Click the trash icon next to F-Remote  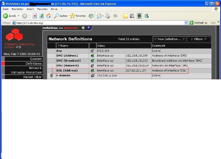(x=51, y=76)
